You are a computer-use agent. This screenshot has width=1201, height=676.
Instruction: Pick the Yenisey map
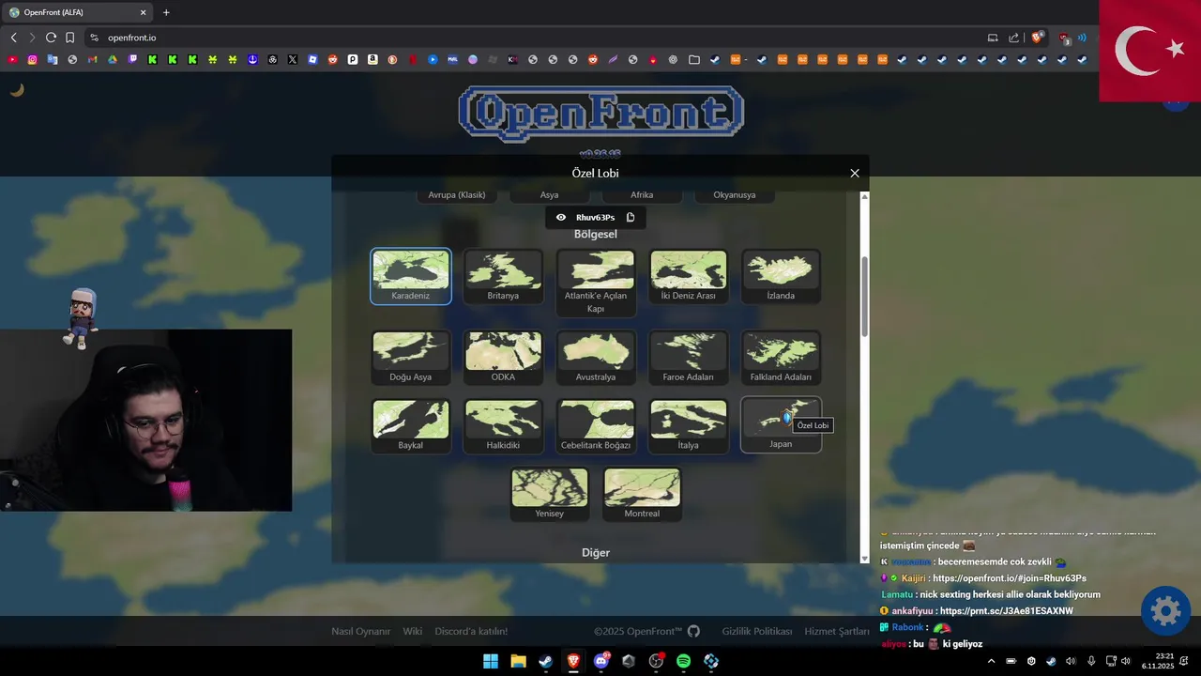click(550, 494)
